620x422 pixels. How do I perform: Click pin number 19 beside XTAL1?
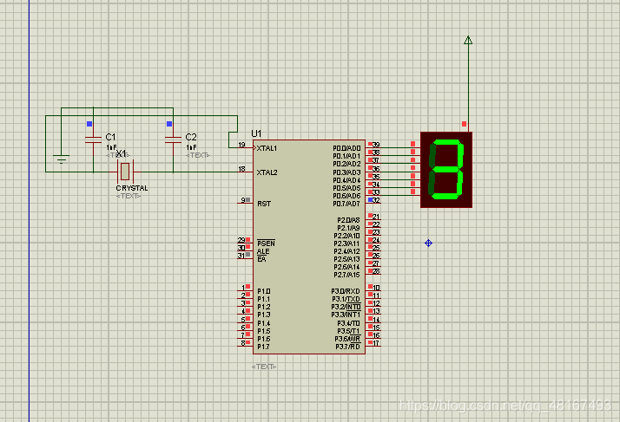241,146
